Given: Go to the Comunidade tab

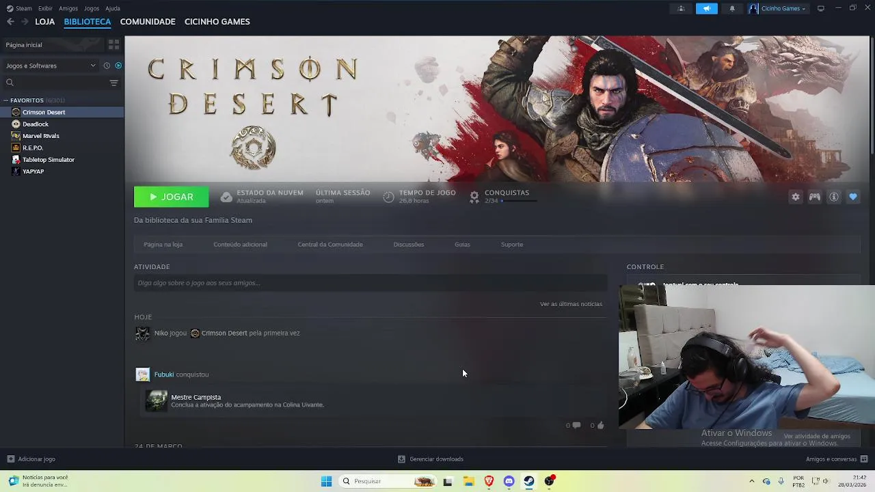Looking at the screenshot, I should (148, 22).
